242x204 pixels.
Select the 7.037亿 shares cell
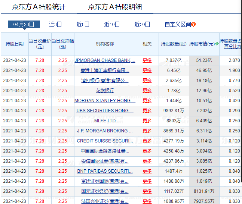pos(174,60)
